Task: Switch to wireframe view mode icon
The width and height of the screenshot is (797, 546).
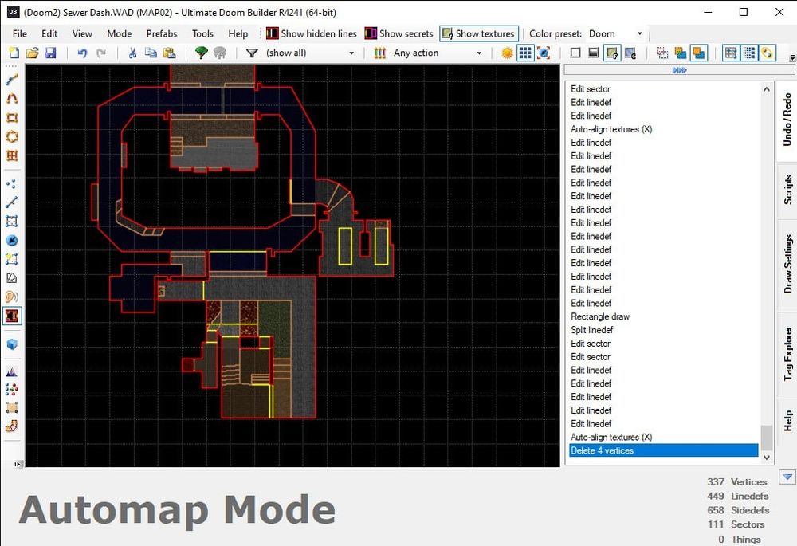Action: (x=575, y=53)
